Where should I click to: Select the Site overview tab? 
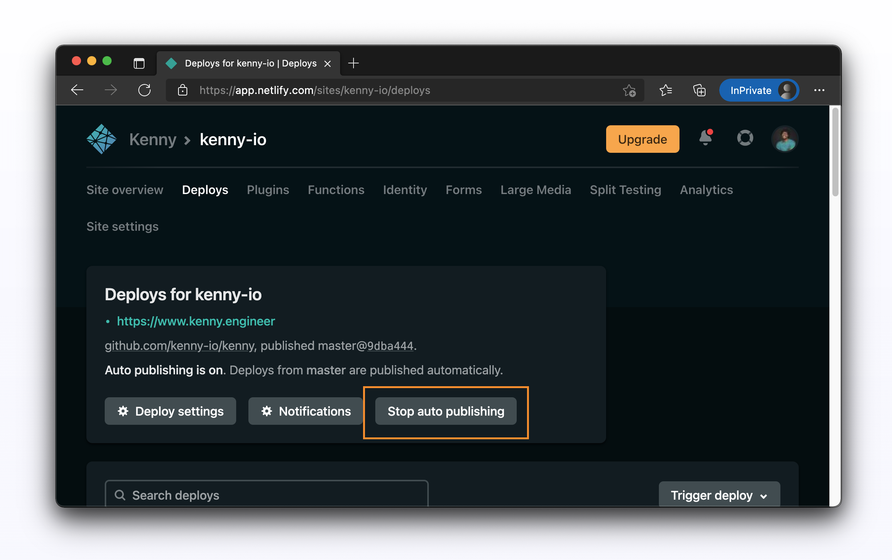124,190
